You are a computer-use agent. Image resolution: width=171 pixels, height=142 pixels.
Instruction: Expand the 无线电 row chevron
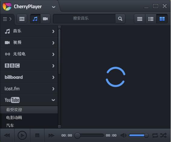(53, 54)
